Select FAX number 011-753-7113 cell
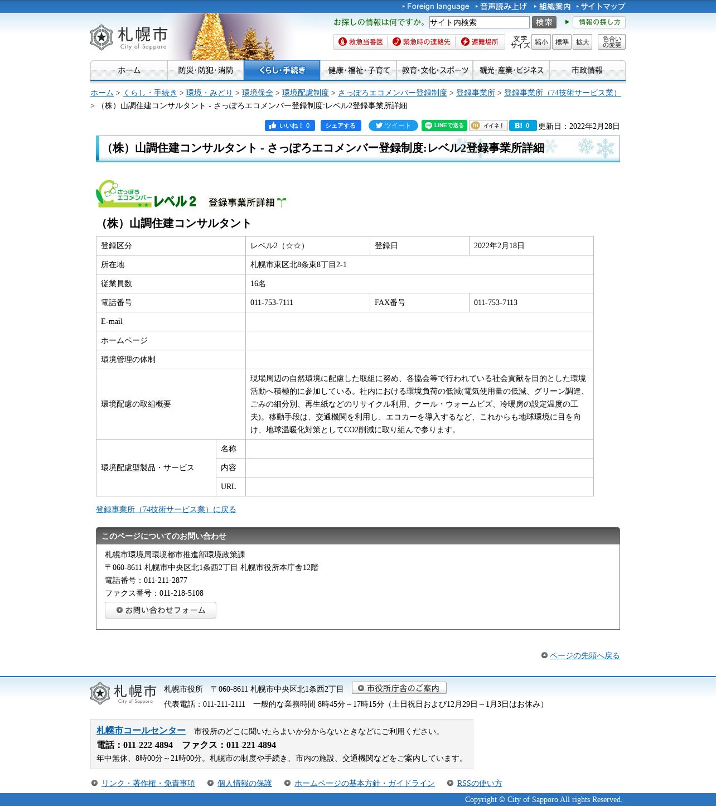 [531, 303]
